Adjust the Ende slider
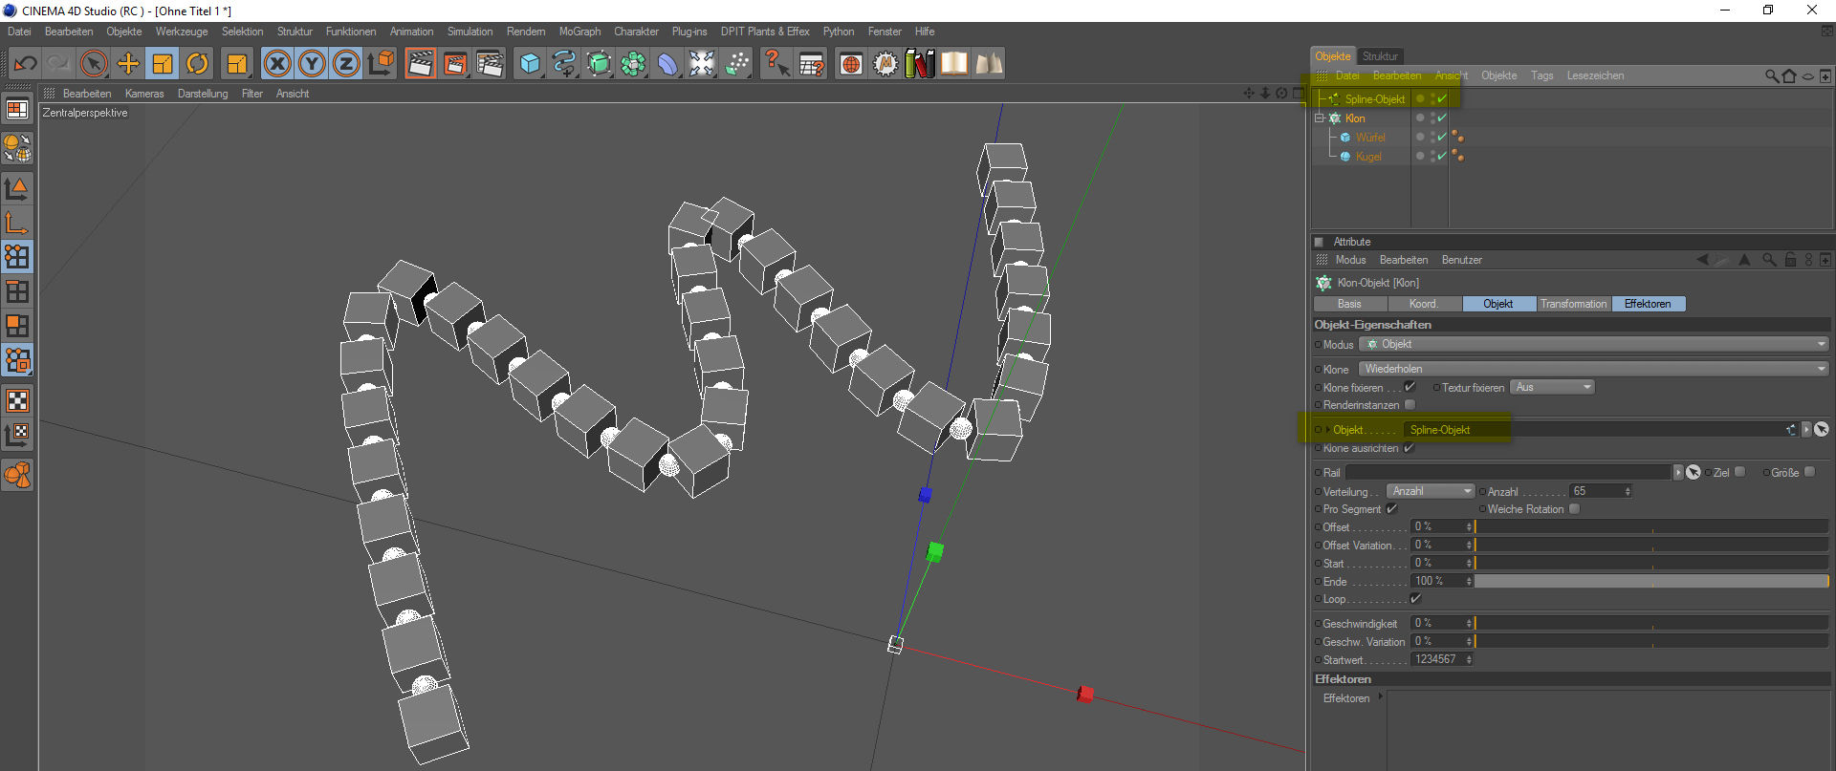 tap(1651, 581)
